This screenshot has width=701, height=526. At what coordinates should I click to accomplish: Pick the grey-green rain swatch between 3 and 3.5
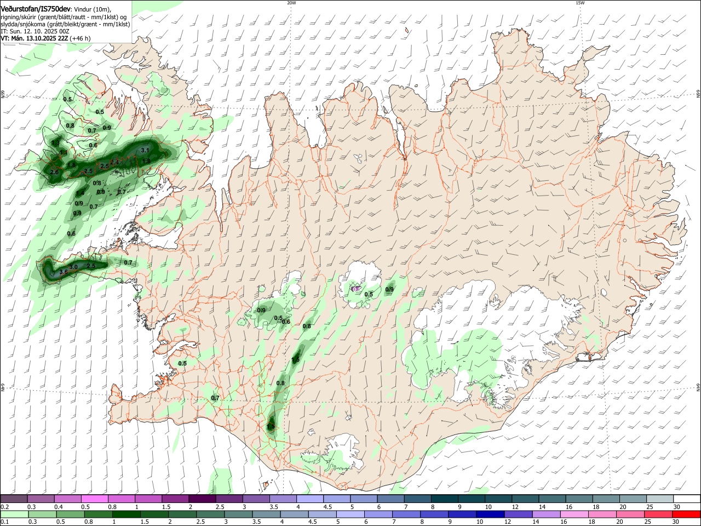[x=237, y=514]
